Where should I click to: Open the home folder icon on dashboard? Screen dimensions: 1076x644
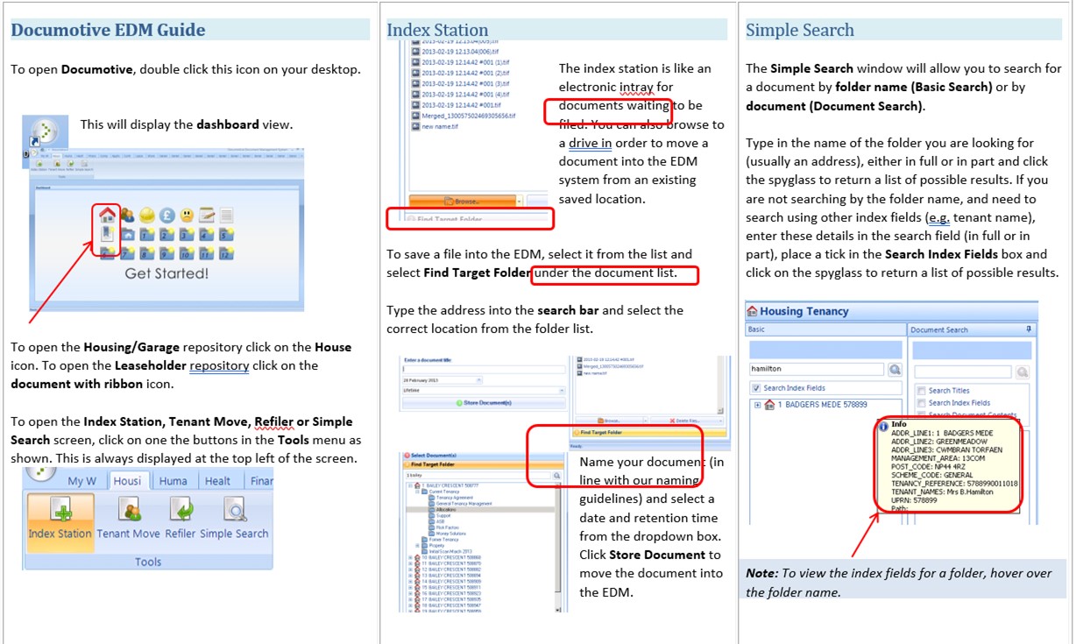[128, 234]
